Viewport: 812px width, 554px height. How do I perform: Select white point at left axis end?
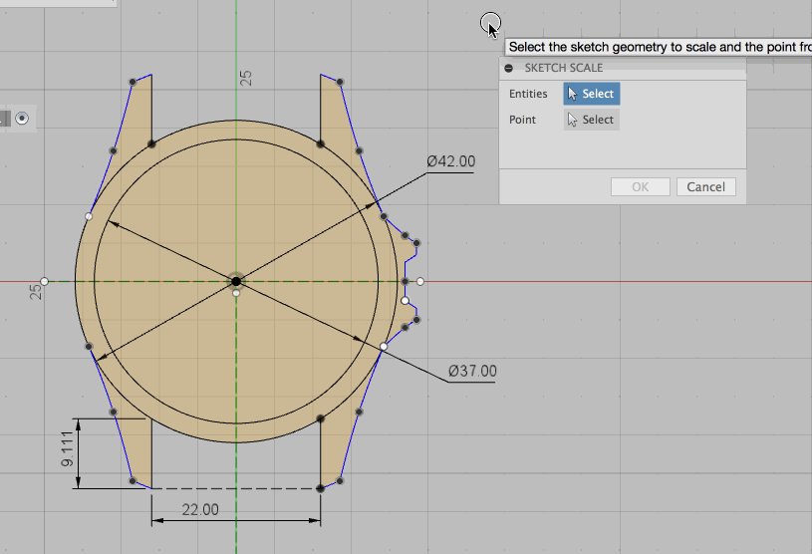44,282
